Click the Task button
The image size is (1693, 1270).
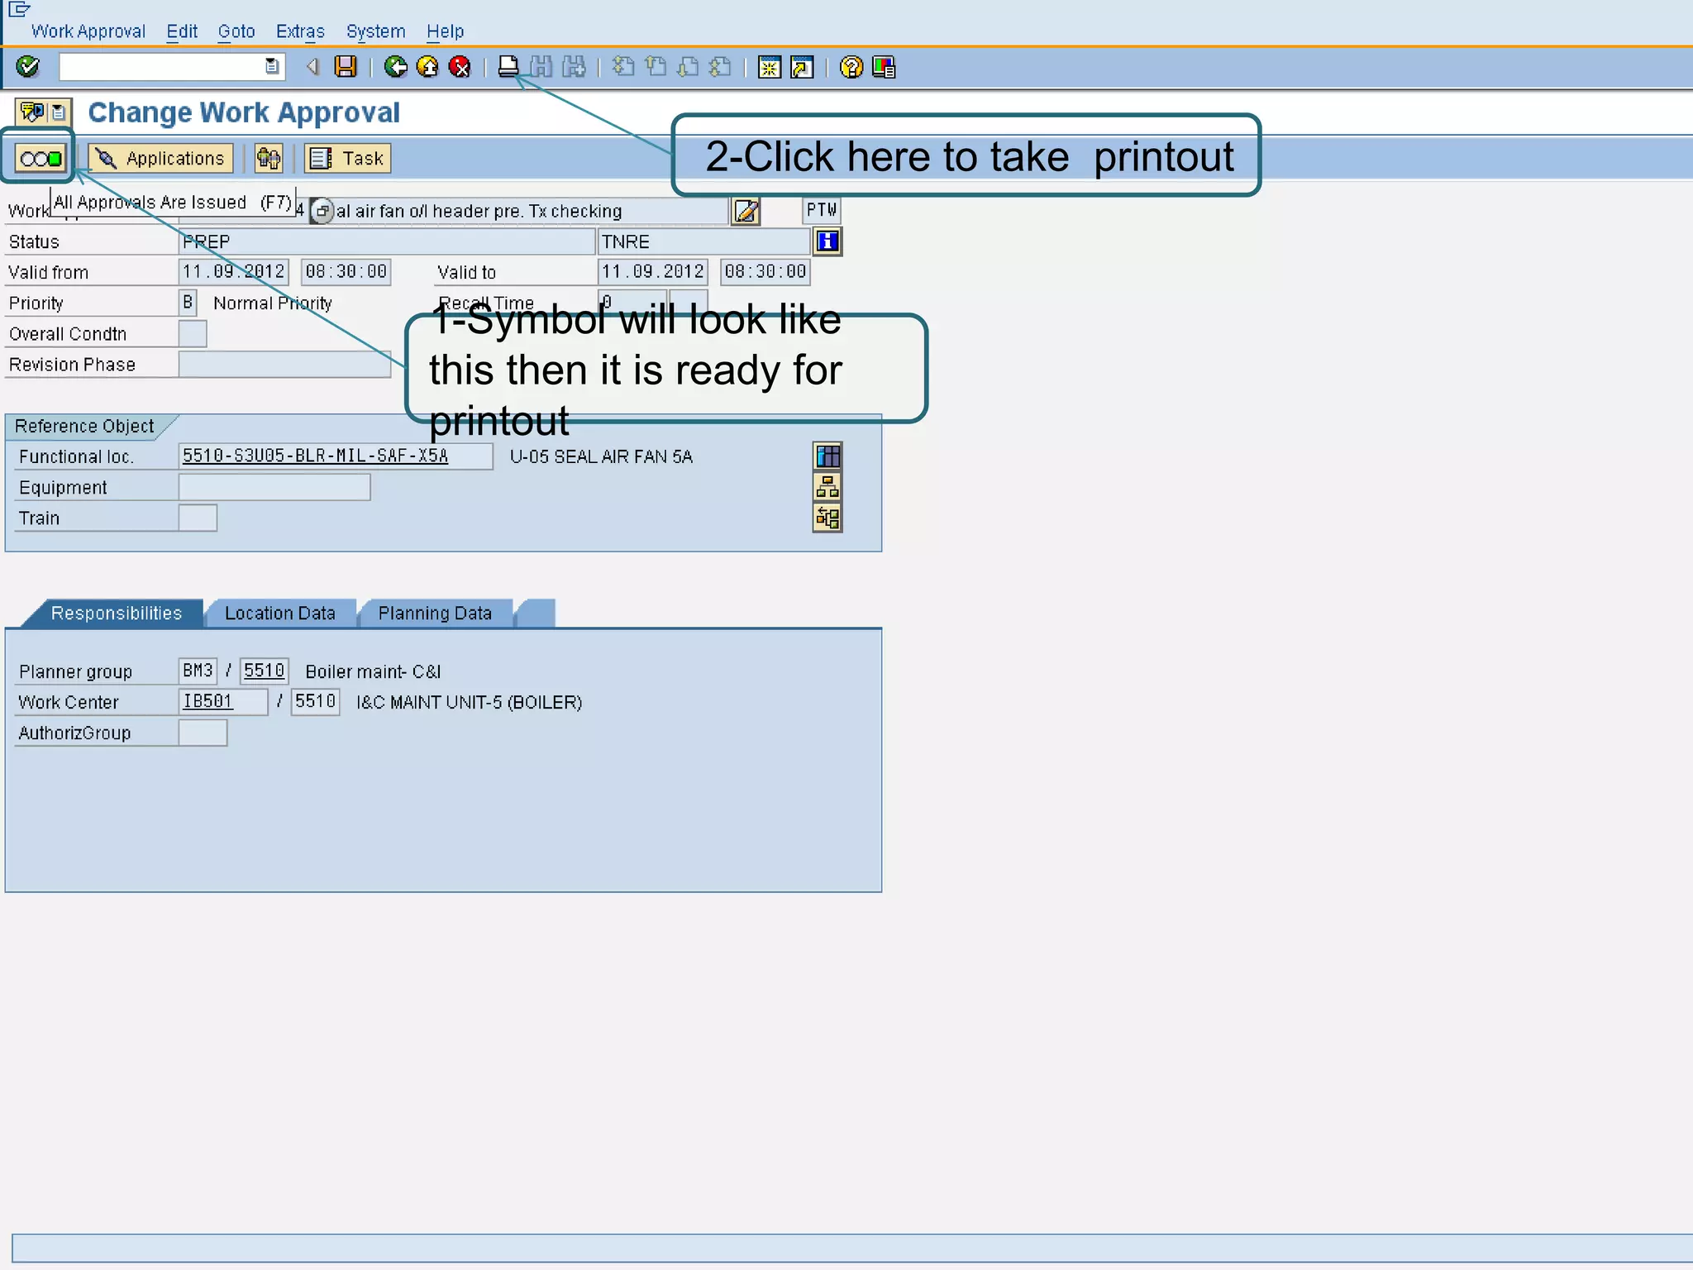[x=348, y=158]
